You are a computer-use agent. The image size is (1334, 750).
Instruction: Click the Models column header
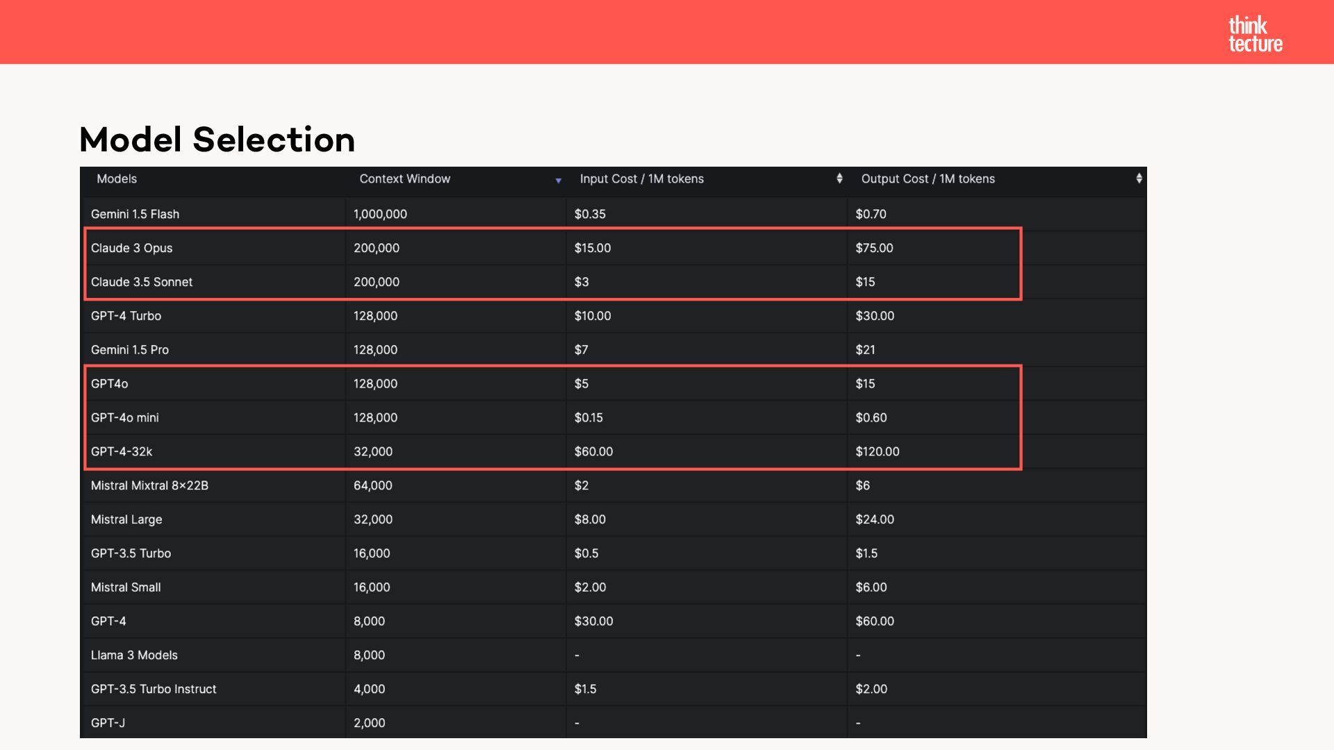[117, 178]
